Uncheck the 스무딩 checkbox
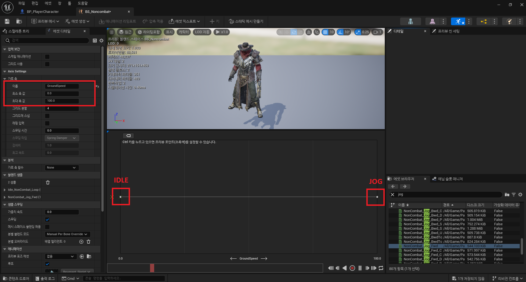Image resolution: width=526 pixels, height=282 pixels. (x=47, y=220)
